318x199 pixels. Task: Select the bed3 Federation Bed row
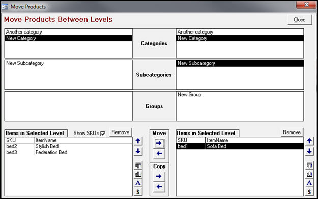[69, 152]
